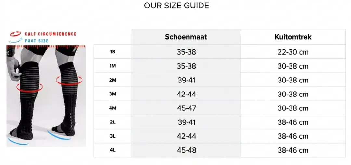Click the 2L size row label
The width and height of the screenshot is (351, 165).
point(112,122)
